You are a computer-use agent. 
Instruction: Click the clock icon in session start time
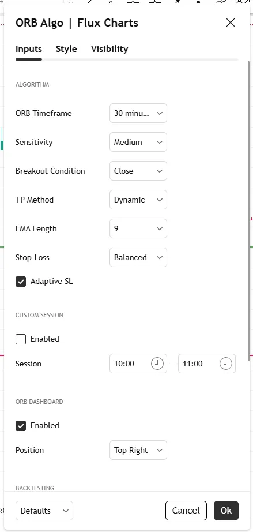[x=157, y=364]
